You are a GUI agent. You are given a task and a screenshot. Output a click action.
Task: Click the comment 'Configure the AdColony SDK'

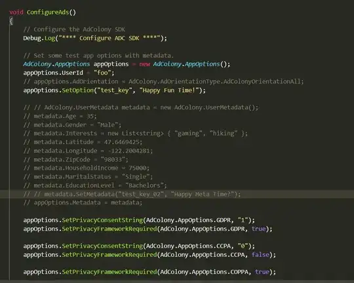pos(74,29)
